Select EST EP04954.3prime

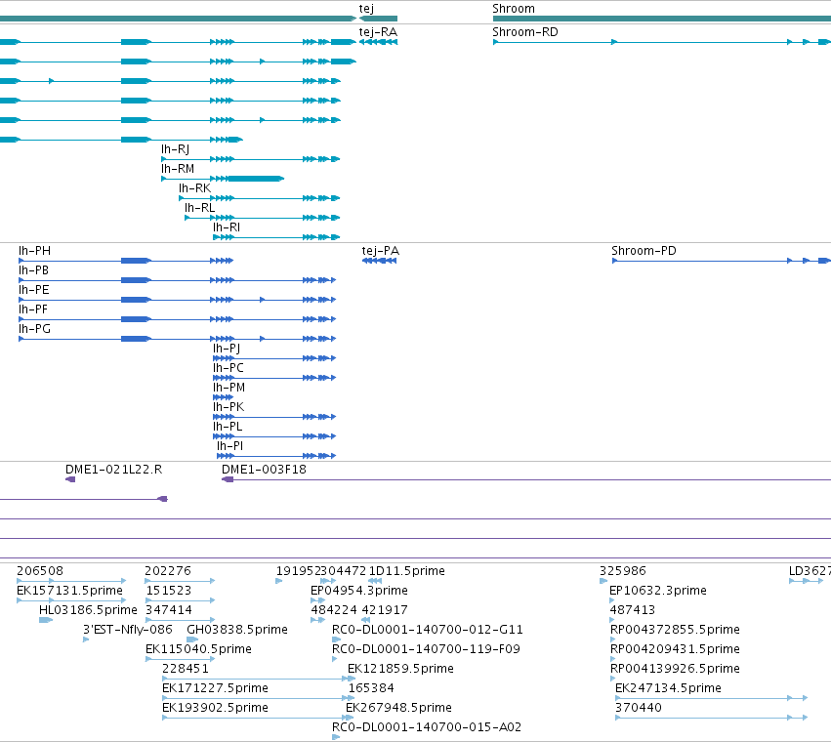(358, 591)
